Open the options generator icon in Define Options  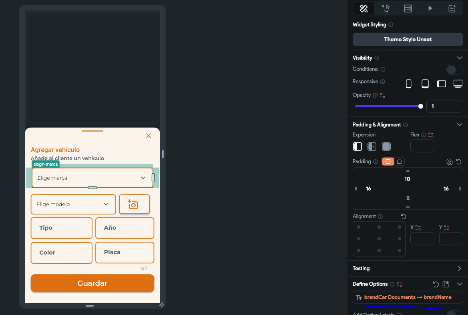click(x=446, y=284)
